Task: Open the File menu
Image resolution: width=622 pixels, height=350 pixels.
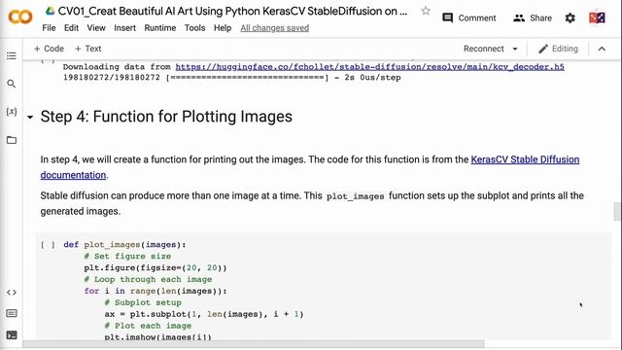Action: [49, 28]
